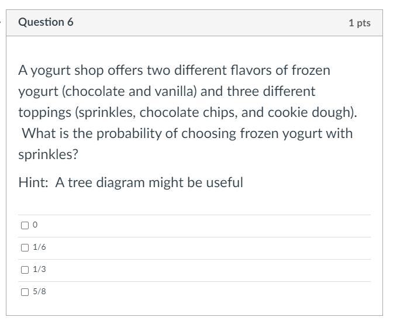Click the '1 pts' points label
This screenshot has height=324, width=414.
click(x=359, y=23)
